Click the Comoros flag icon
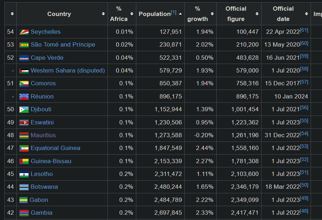322x220 pixels. (24, 84)
